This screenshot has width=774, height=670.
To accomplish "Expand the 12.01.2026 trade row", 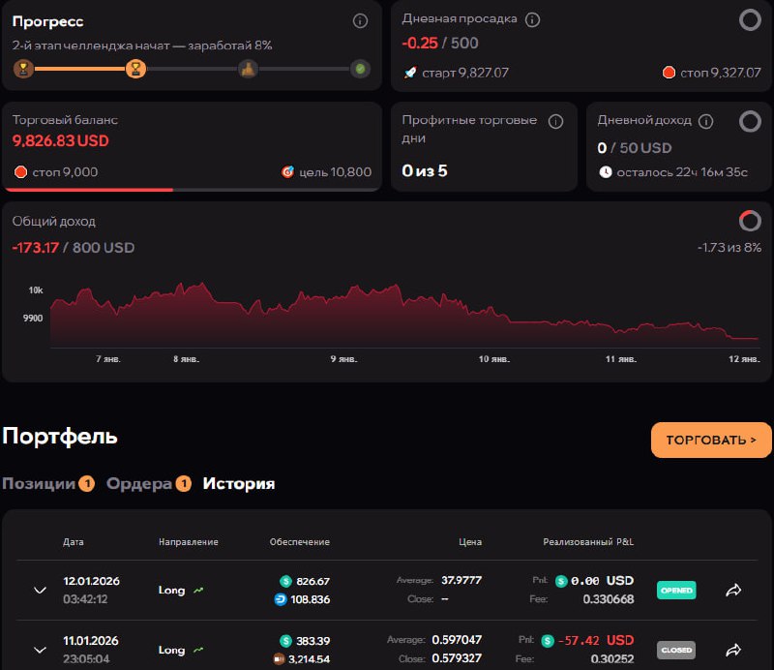I will pos(40,590).
